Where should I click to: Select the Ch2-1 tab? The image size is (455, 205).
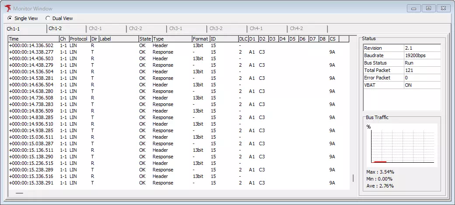pos(95,29)
